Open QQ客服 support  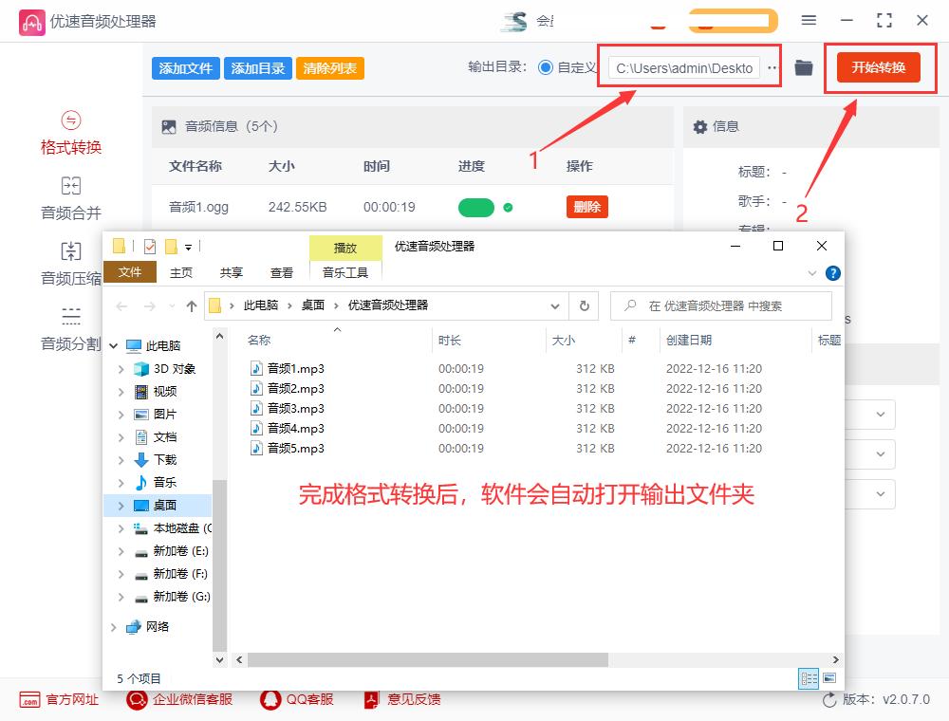296,699
